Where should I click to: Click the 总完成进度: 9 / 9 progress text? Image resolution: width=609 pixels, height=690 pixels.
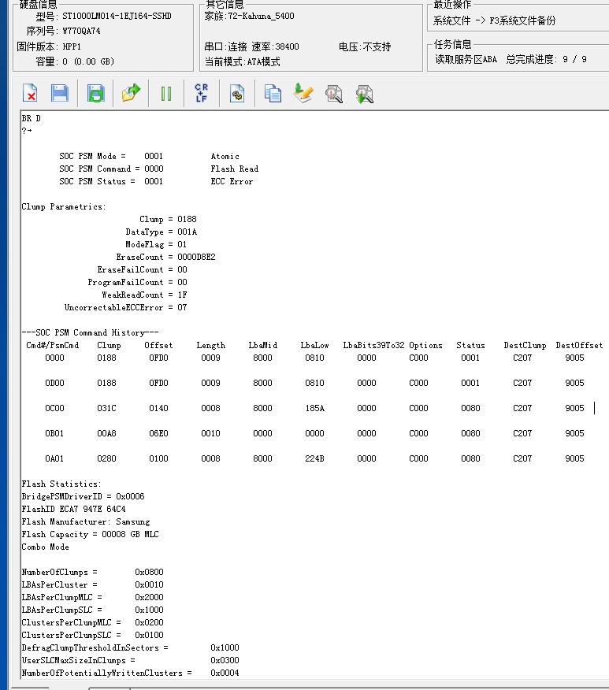(x=546, y=59)
